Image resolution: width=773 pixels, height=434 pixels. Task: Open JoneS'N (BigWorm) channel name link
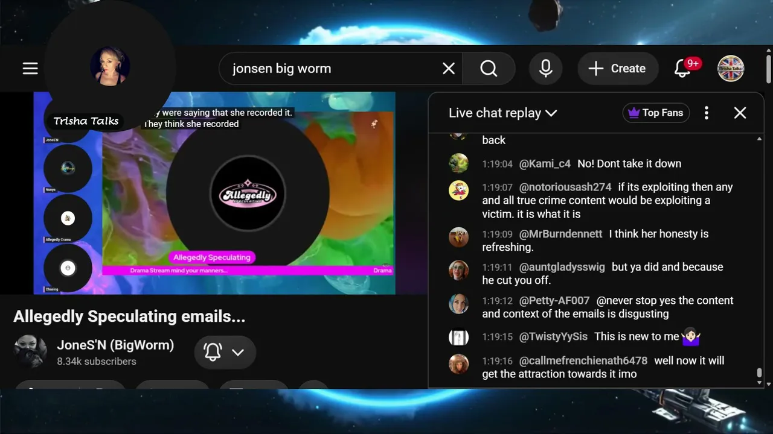click(115, 345)
